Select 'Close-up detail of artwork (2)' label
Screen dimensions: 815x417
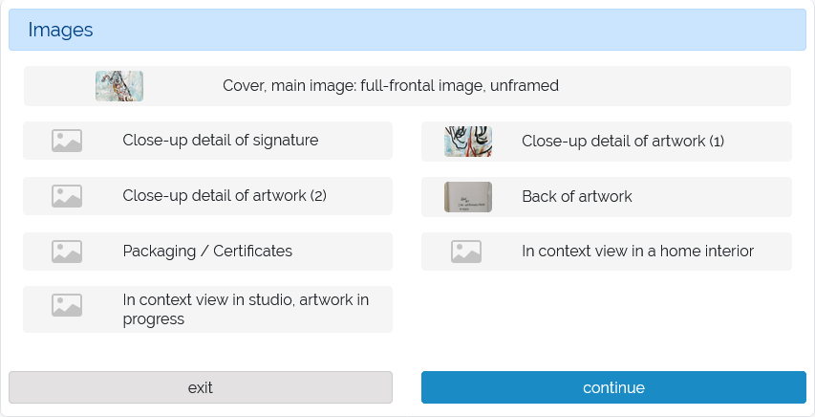tap(225, 196)
